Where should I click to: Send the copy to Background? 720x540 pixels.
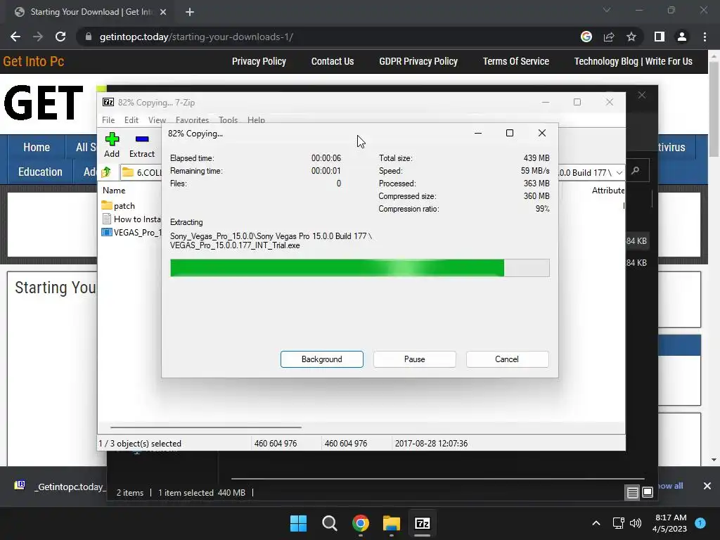click(322, 359)
